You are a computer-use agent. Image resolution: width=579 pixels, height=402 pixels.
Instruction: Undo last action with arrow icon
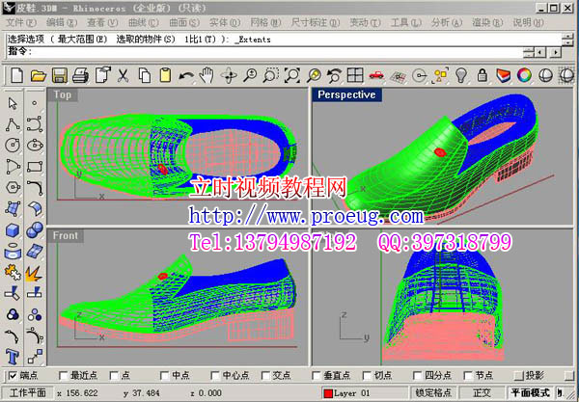[186, 76]
